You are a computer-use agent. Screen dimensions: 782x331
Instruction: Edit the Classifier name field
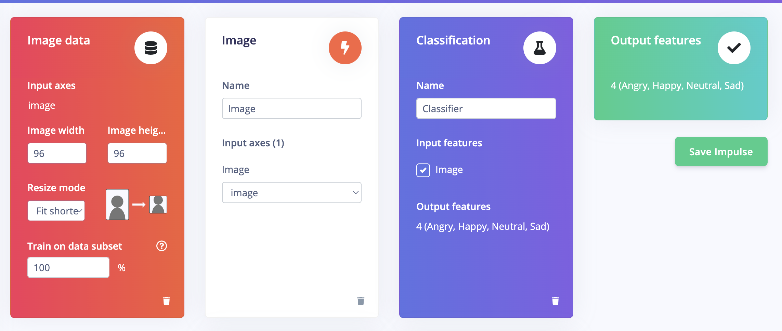pyautogui.click(x=486, y=108)
